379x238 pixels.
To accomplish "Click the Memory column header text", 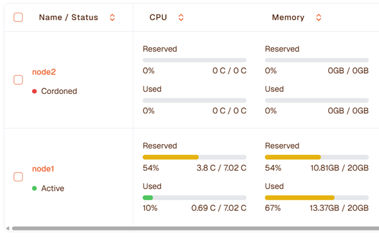I will [x=288, y=18].
